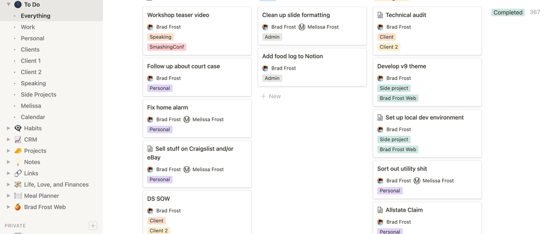Click the SmashingConf pink tag
552x234 pixels.
(x=167, y=47)
